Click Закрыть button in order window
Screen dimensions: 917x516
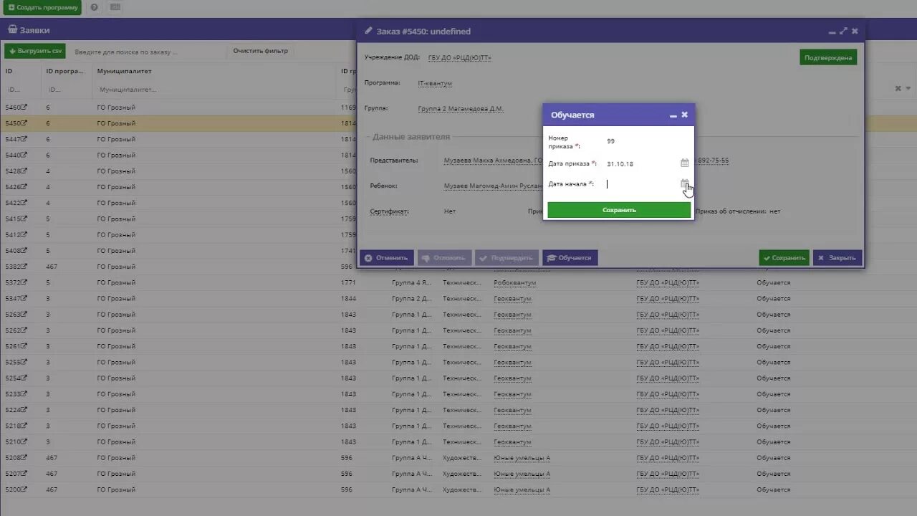pos(837,258)
